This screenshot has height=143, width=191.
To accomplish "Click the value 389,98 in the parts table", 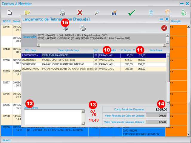I will [129, 69].
